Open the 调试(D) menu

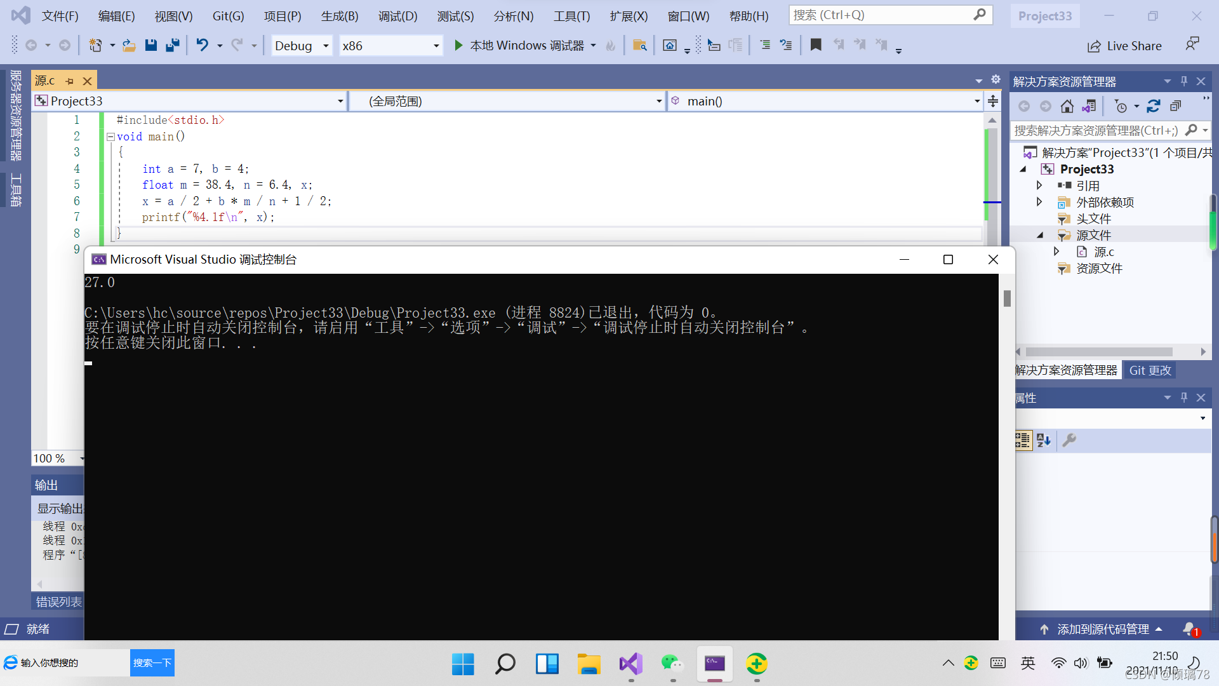pyautogui.click(x=397, y=16)
